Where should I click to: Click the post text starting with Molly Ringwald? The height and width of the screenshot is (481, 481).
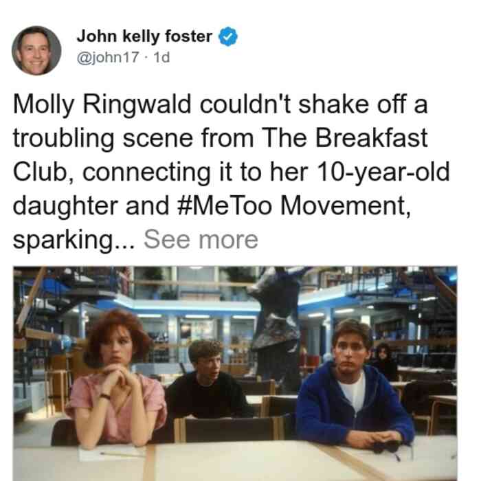click(232, 172)
